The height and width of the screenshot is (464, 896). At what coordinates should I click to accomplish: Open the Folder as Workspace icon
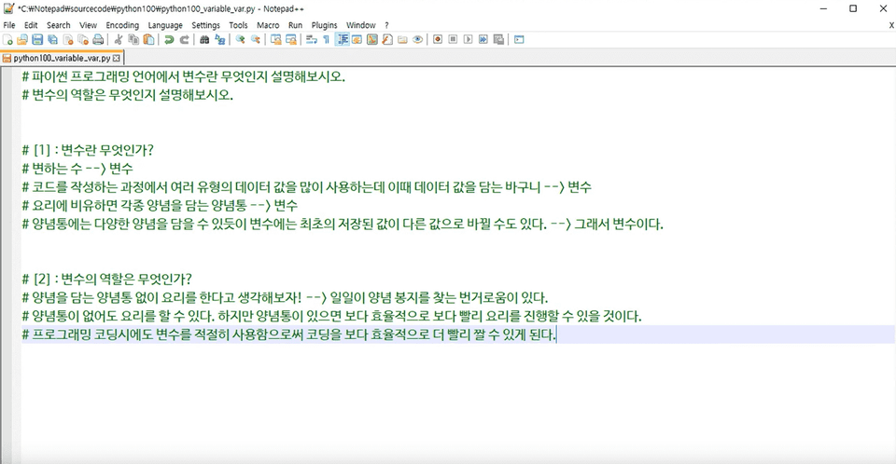(403, 39)
